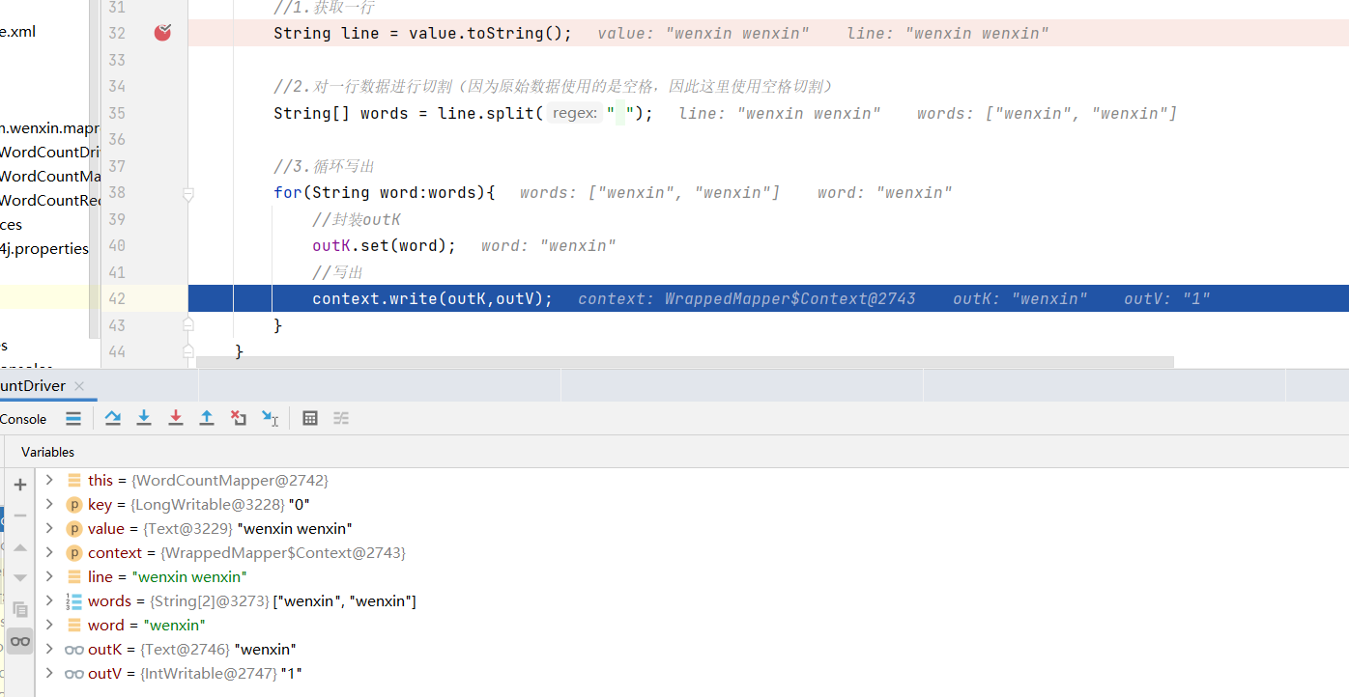Select WordCountDri file in project tree

(x=50, y=152)
